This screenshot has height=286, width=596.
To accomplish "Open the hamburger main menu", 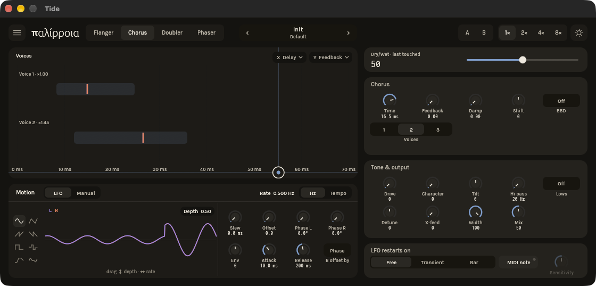I will (x=17, y=32).
